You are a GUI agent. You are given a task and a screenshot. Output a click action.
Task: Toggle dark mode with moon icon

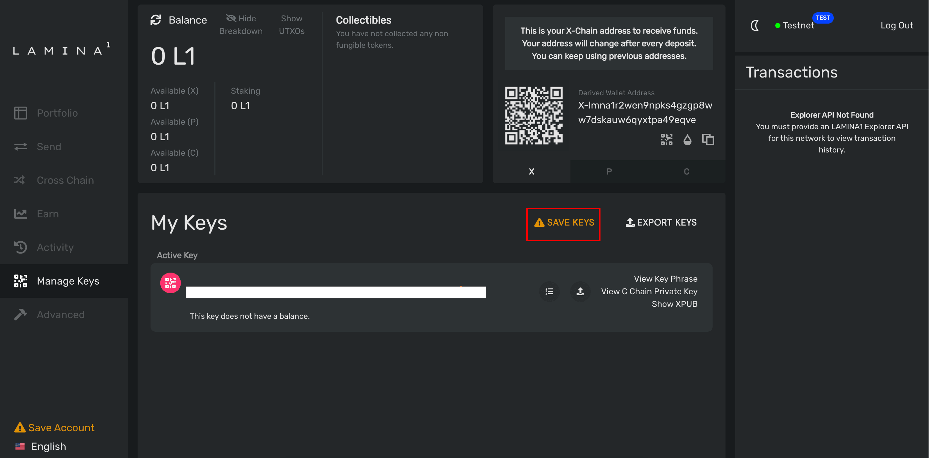pos(755,25)
